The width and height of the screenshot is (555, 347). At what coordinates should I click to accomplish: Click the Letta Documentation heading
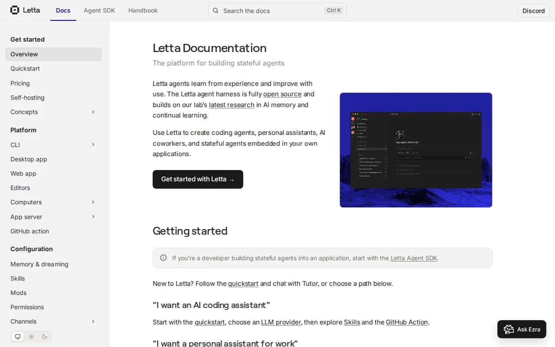click(209, 48)
